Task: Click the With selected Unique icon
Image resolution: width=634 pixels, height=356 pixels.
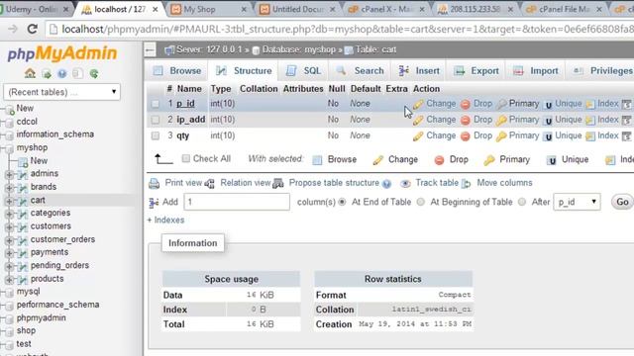Action: 551,160
